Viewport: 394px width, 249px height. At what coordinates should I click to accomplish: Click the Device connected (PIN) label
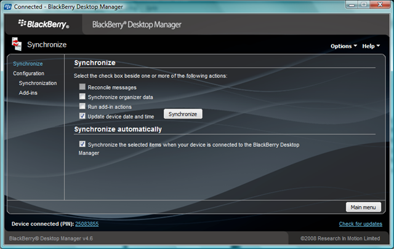pyautogui.click(x=42, y=224)
